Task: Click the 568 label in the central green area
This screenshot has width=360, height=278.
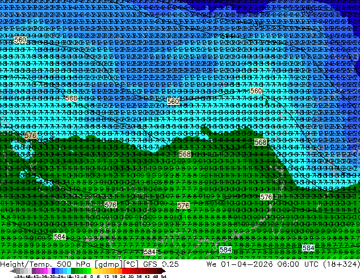Action: coord(185,154)
